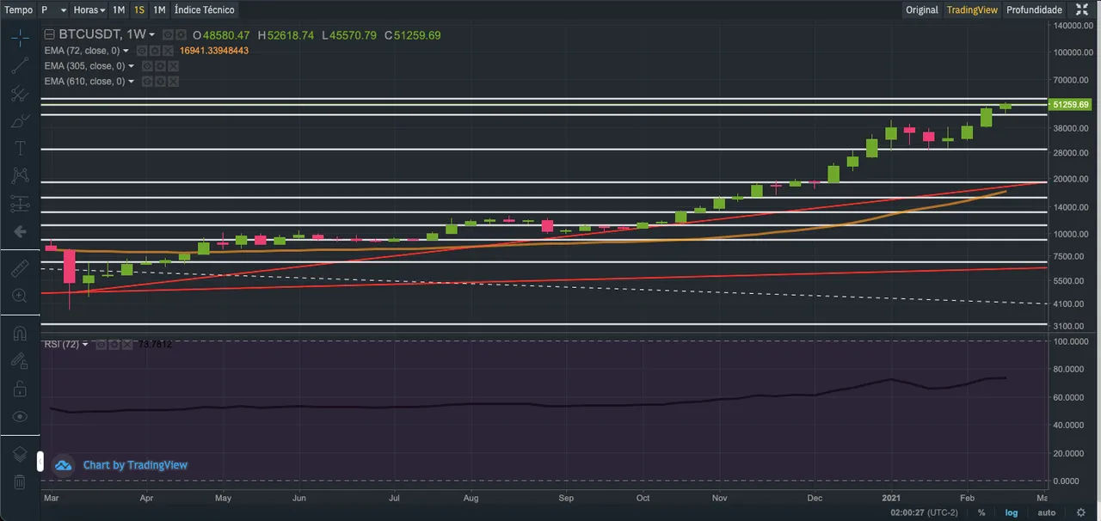This screenshot has height=521, width=1101.
Task: Toggle lock all drawing tools
Action: (20, 389)
